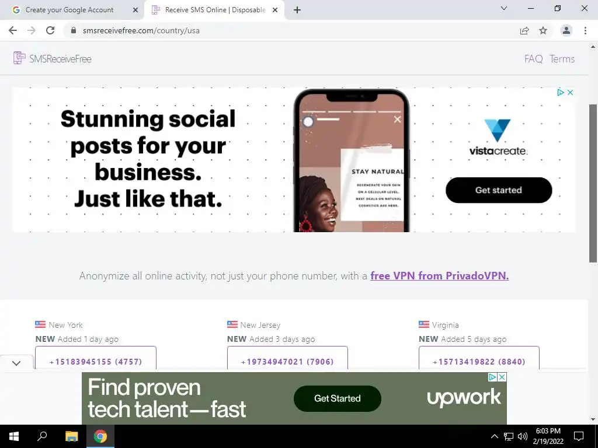The image size is (598, 448).
Task: Show hidden system tray icons
Action: tap(494, 436)
